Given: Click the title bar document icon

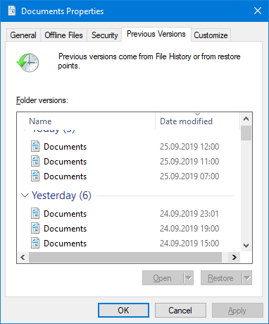Looking at the screenshot, I should (12, 11).
